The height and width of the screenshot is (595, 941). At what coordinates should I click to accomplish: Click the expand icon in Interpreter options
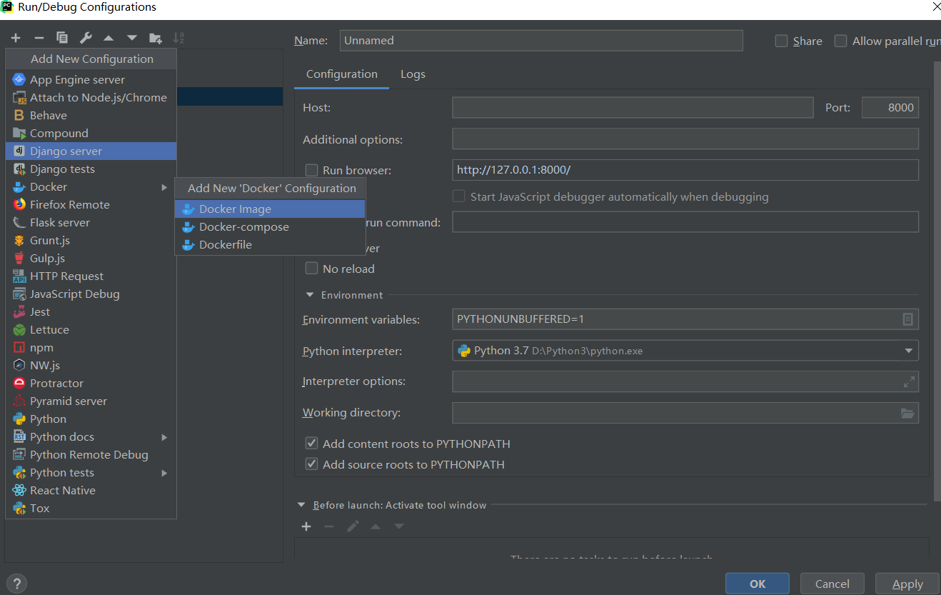908,382
